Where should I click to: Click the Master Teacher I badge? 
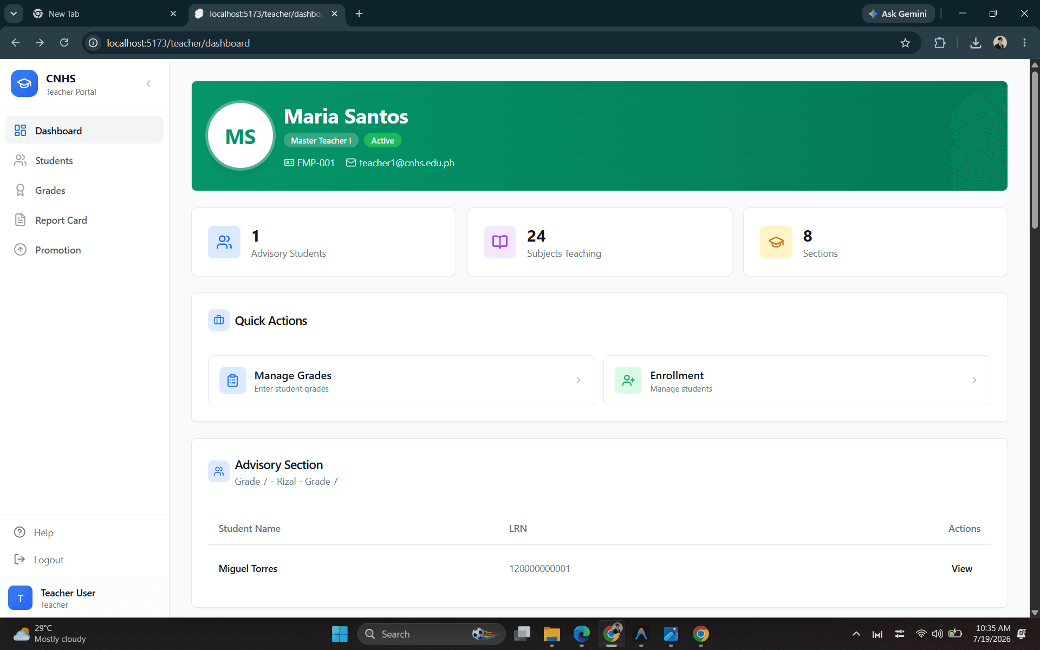[321, 140]
